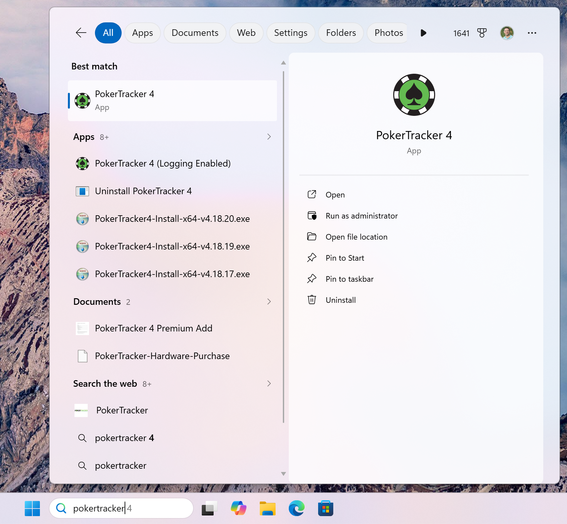Click the PokerTracker 4 best match chip icon
This screenshot has width=567, height=524.
82,101
